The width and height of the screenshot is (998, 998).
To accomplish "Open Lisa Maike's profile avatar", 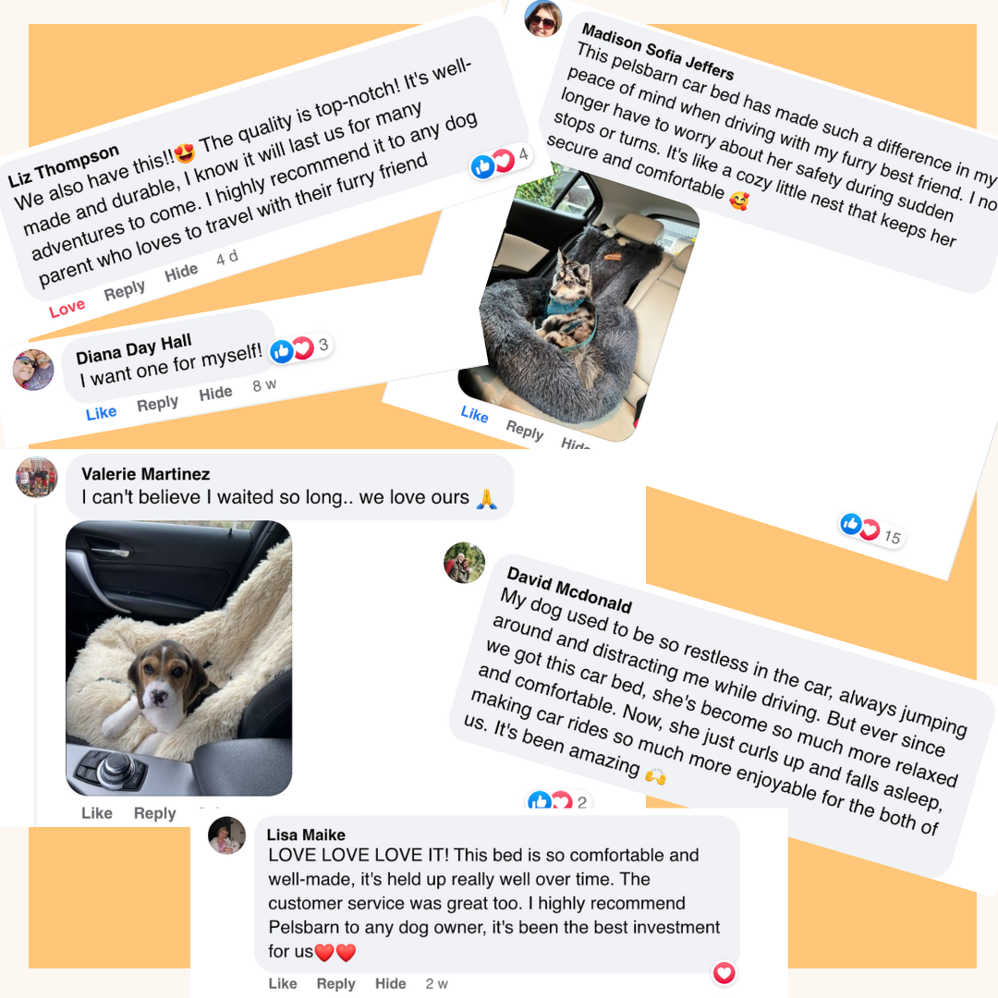I will click(x=226, y=835).
